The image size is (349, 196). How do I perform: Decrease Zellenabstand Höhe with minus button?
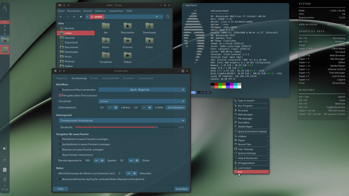pos(144,108)
